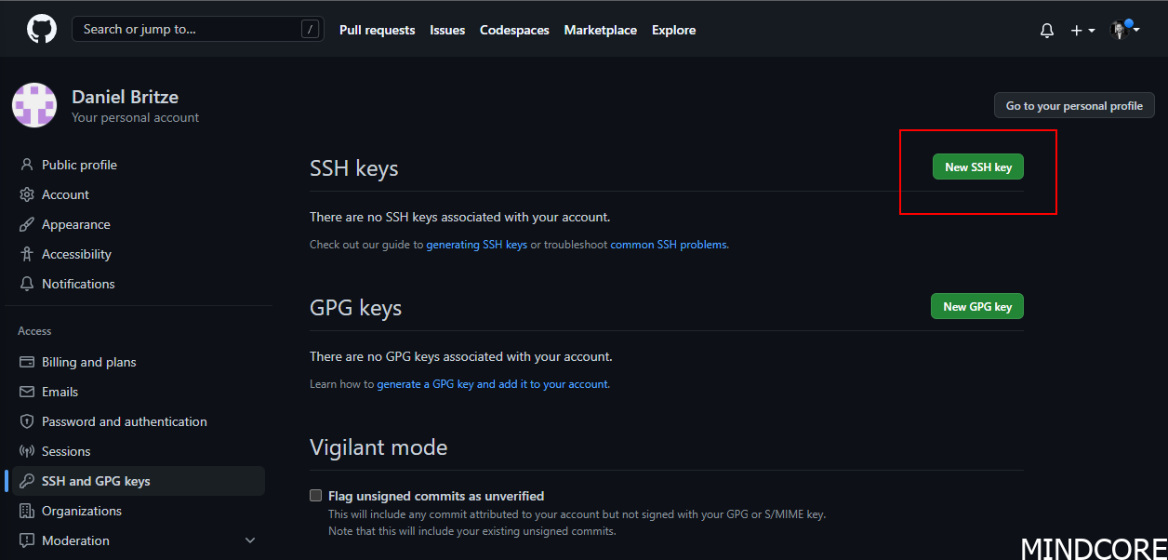
Task: Switch to the Marketplace page
Action: point(600,30)
